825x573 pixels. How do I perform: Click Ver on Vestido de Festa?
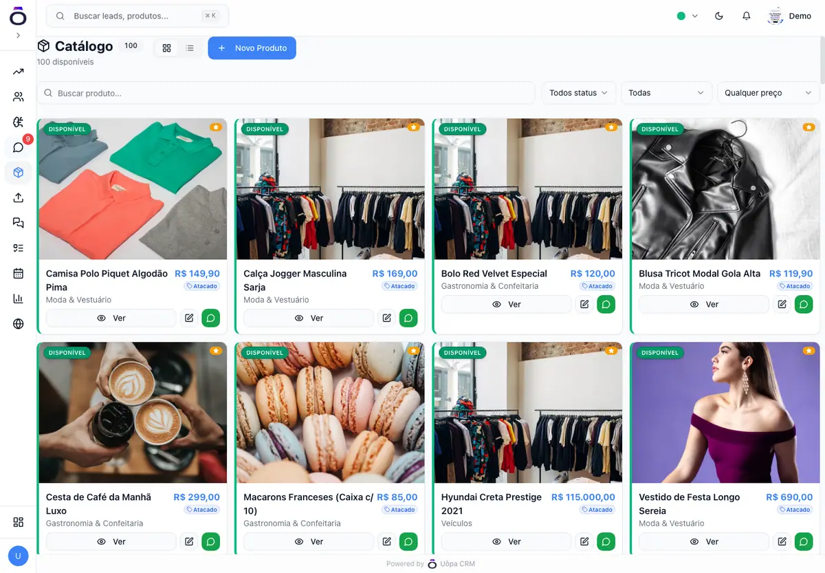tap(704, 541)
